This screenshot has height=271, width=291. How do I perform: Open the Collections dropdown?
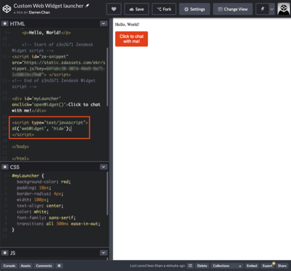coord(227,266)
